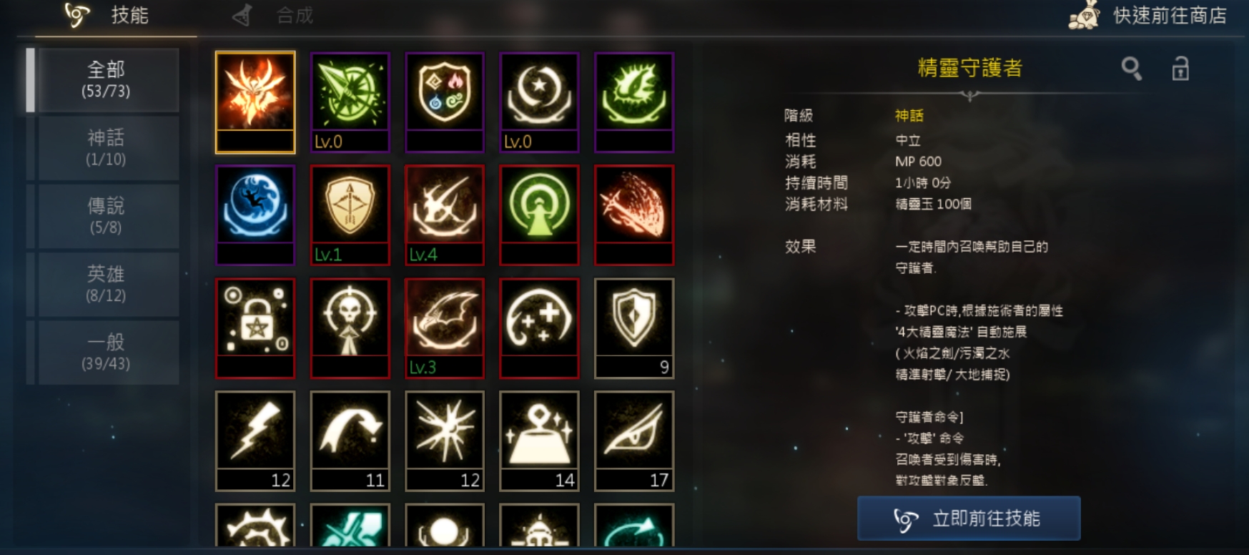Screen dimensions: 1249x555
Task: Click the 立即前往技能 button
Action: click(969, 519)
